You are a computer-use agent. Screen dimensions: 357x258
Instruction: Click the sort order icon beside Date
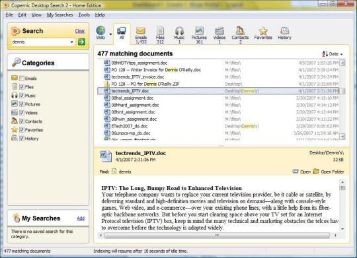tap(325, 54)
